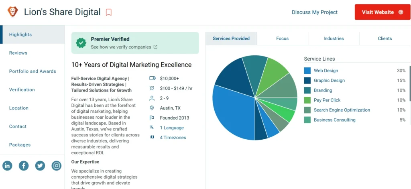Open the Facebook social icon
This screenshot has height=189, width=411.
coord(24,165)
